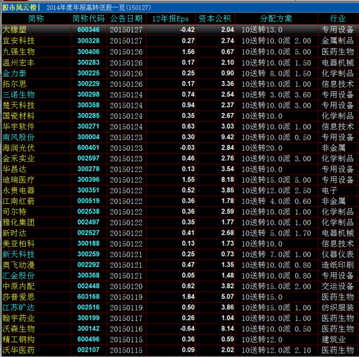Click industry cell 造纸印刷
359x357 pixels.
pyautogui.click(x=337, y=265)
